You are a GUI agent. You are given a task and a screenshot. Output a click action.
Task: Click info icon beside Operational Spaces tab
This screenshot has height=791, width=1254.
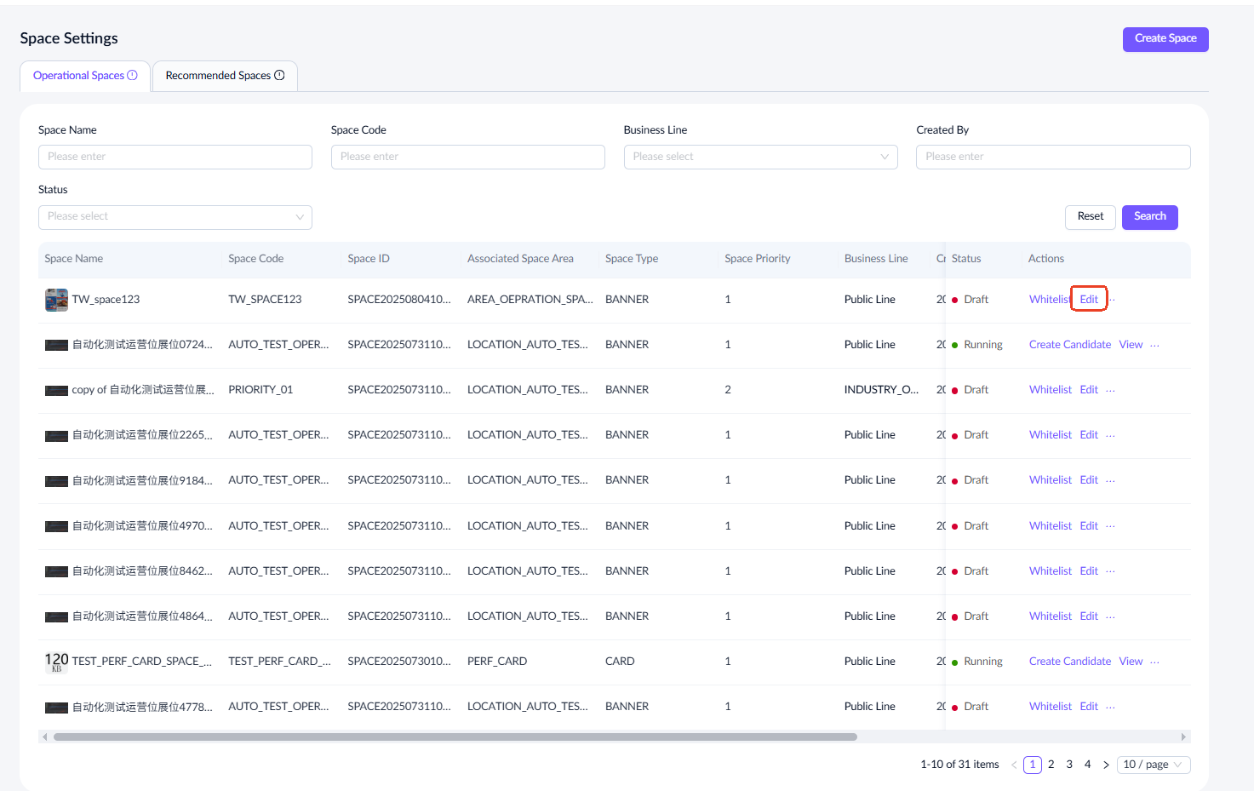coord(132,75)
